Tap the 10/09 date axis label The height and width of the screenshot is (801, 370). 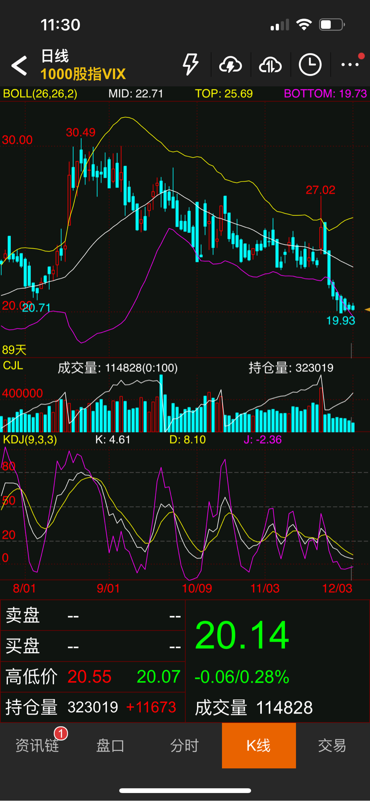pos(197,588)
